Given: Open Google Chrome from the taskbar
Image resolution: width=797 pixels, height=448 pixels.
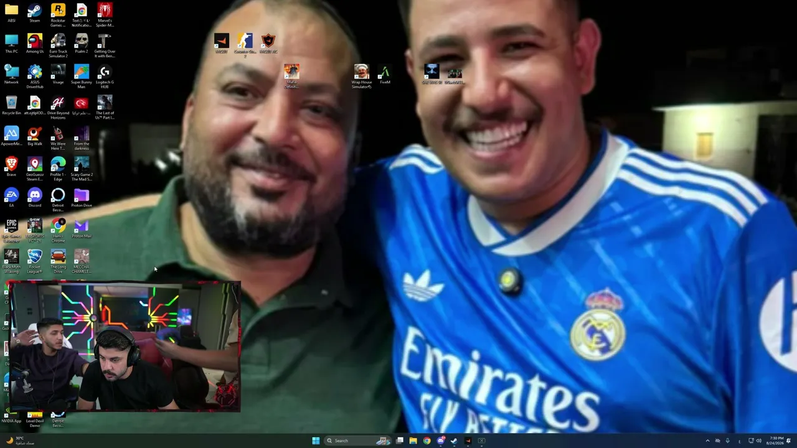Looking at the screenshot, I should pos(427,441).
